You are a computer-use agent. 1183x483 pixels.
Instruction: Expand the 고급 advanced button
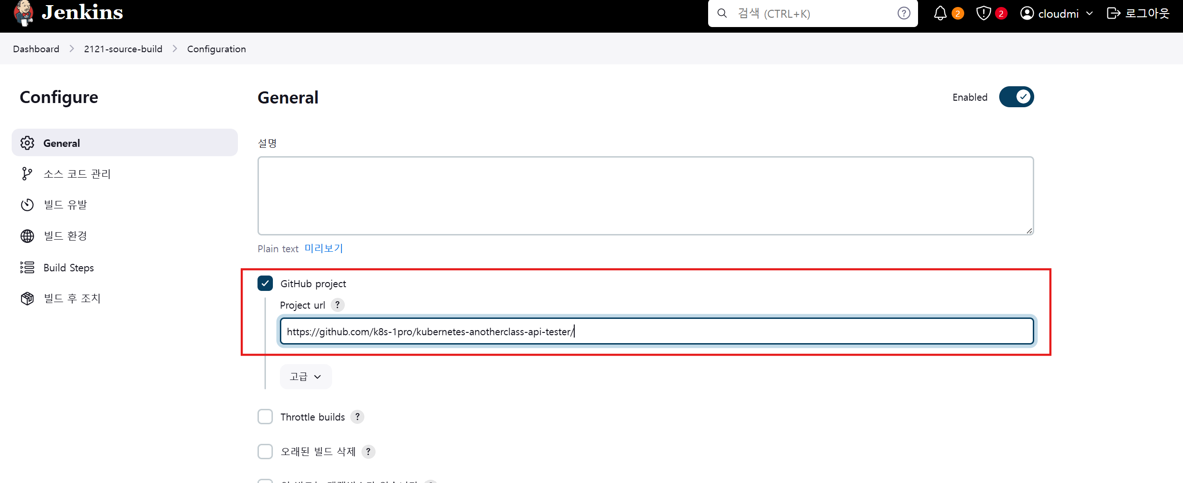coord(306,377)
